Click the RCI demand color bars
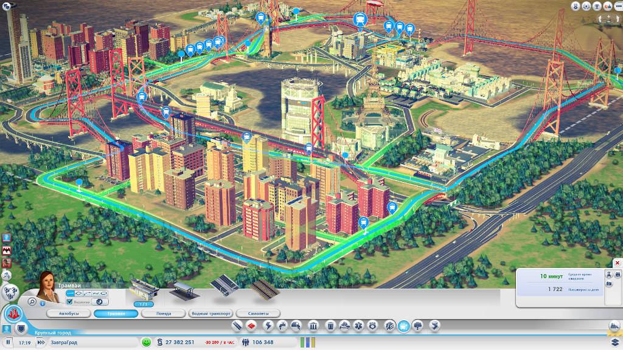Screen dimensions: 623x350 click(307, 342)
